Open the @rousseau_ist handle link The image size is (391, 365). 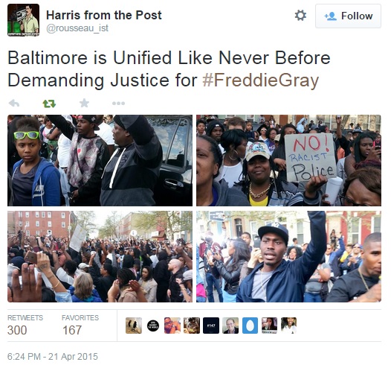[77, 28]
